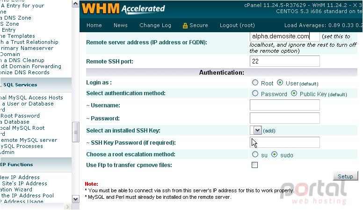
Task: Focus the Password input field
Action: pos(285,118)
